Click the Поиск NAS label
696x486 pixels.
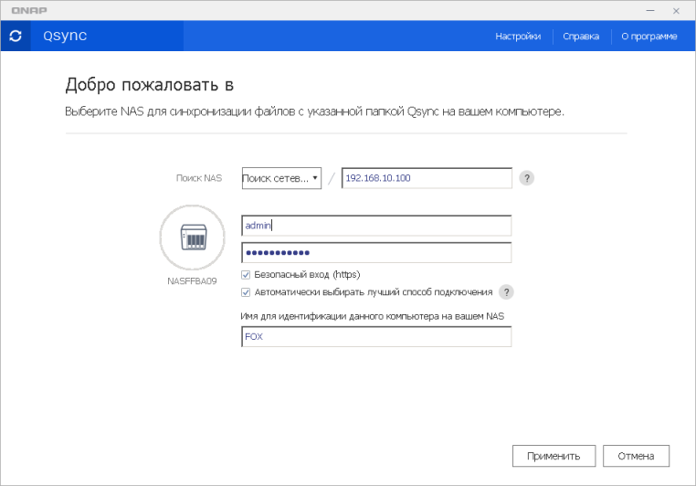tap(199, 178)
